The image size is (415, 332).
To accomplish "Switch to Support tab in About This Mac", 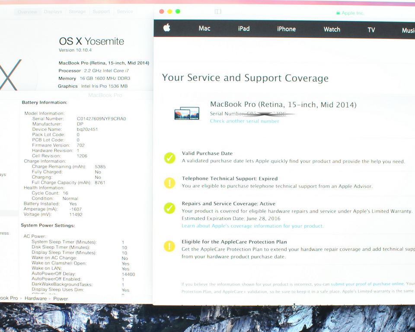I will pos(101,11).
